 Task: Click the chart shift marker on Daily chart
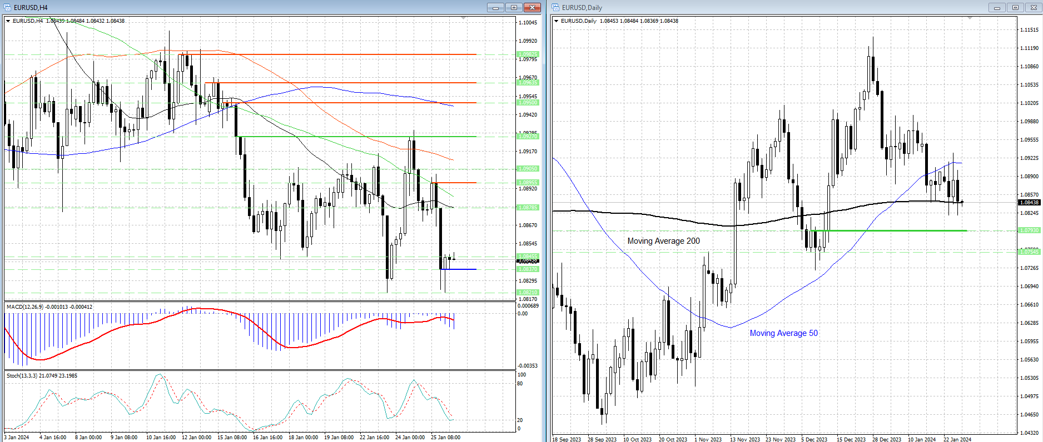970,19
